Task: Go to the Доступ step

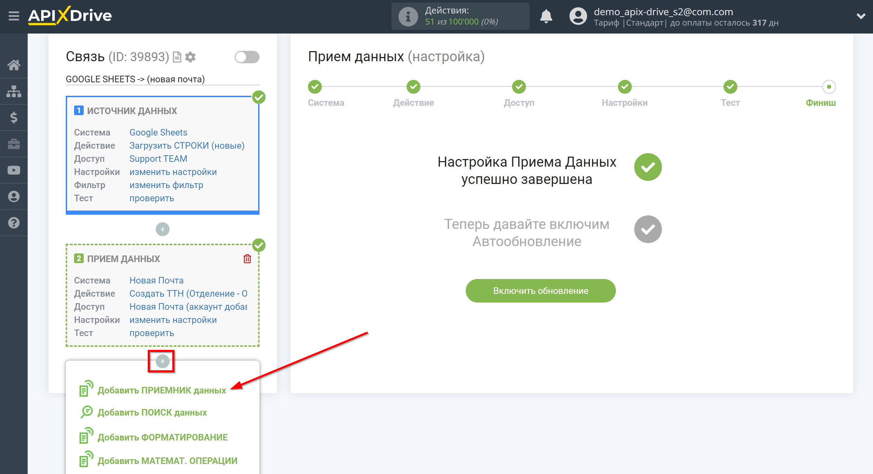Action: coord(519,87)
